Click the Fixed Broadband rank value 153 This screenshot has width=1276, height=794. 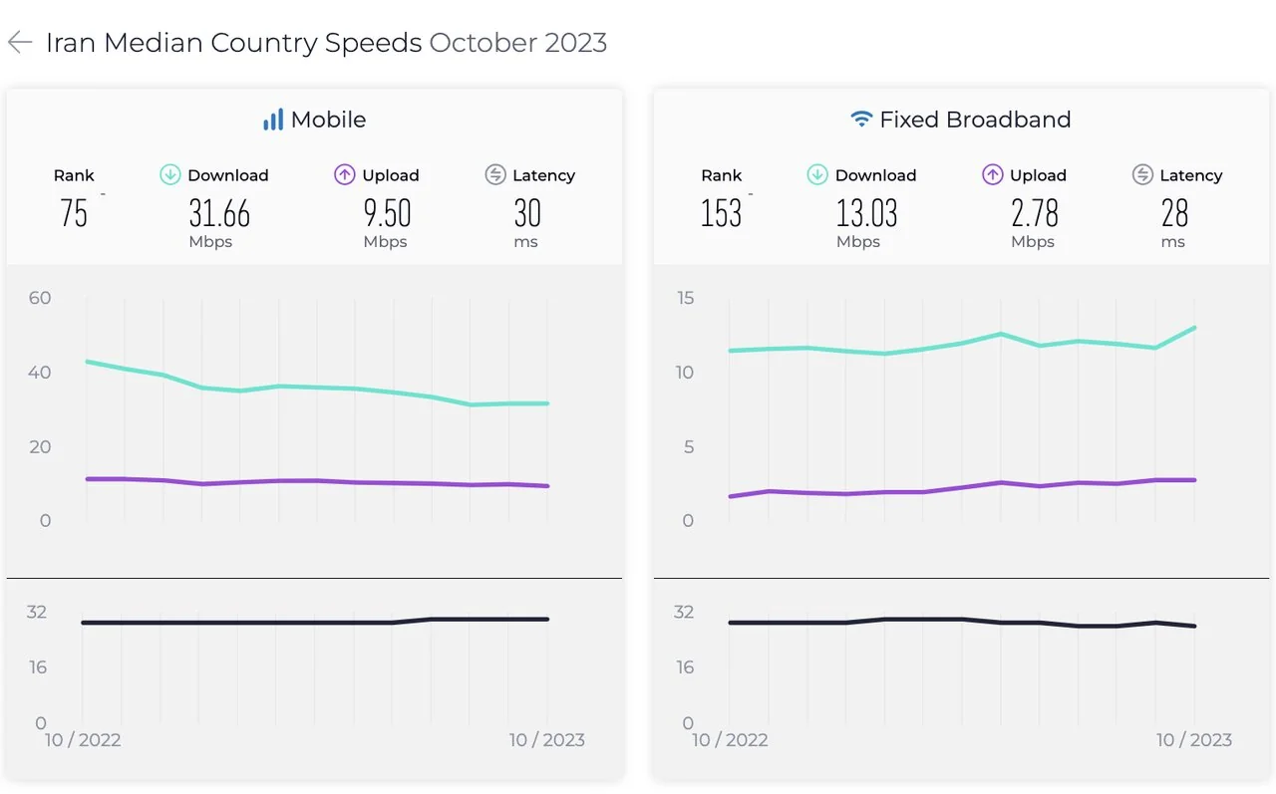point(721,213)
